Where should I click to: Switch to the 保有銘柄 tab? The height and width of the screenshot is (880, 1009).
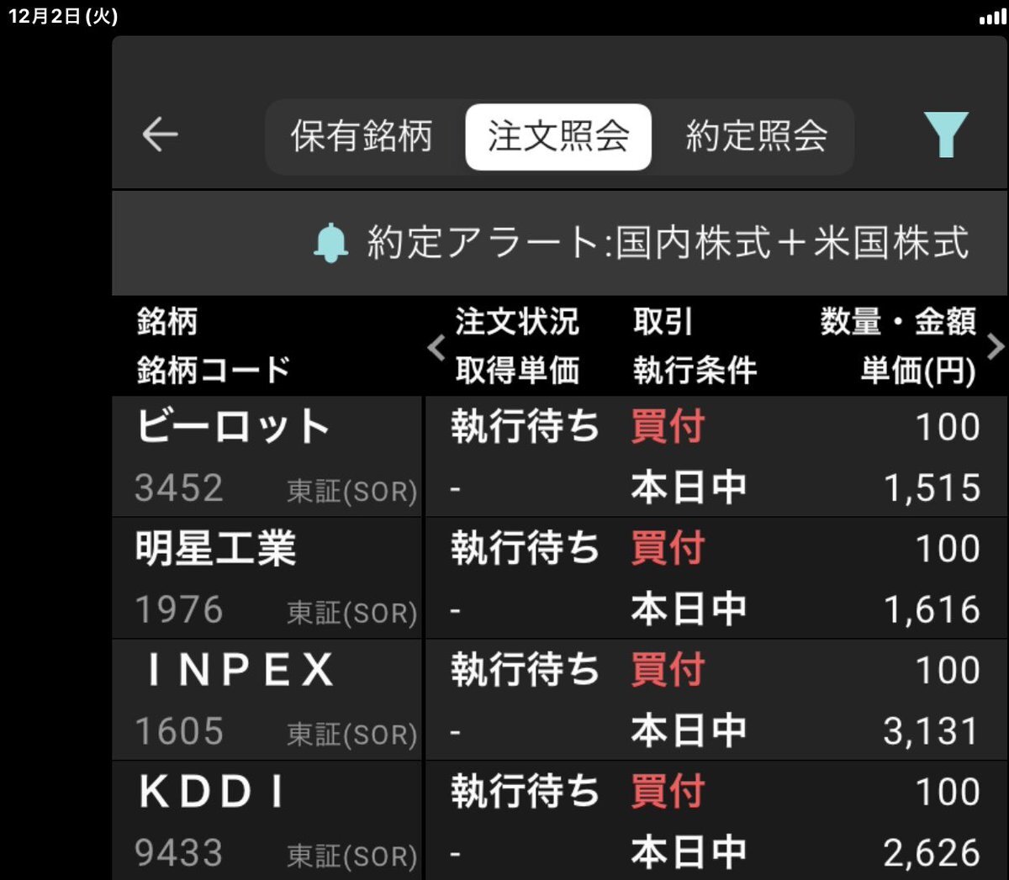point(362,136)
